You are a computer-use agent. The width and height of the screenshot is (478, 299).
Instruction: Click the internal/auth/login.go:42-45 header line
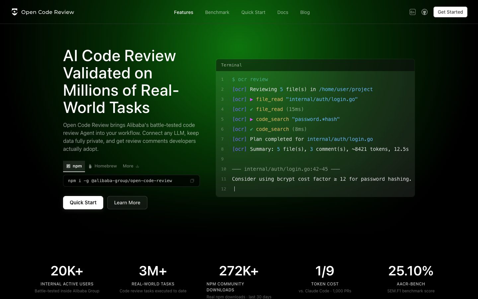coord(286,169)
